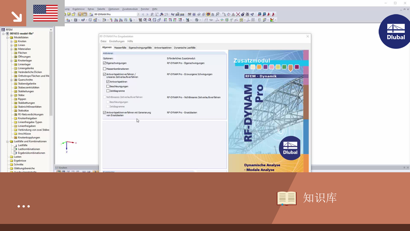This screenshot has height=231, width=410.
Task: Click the Ergebniskombinationen icon in the navigator tree
Action: pos(16,153)
